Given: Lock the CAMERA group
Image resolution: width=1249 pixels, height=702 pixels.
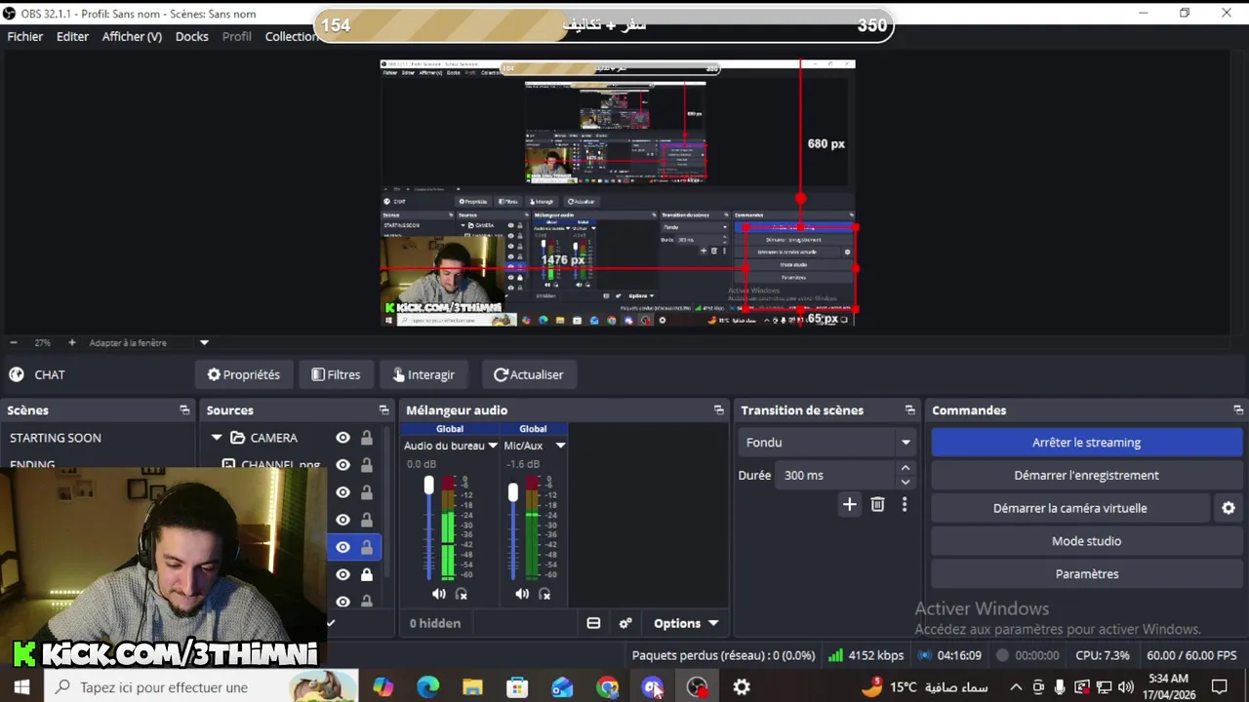Looking at the screenshot, I should tap(367, 438).
